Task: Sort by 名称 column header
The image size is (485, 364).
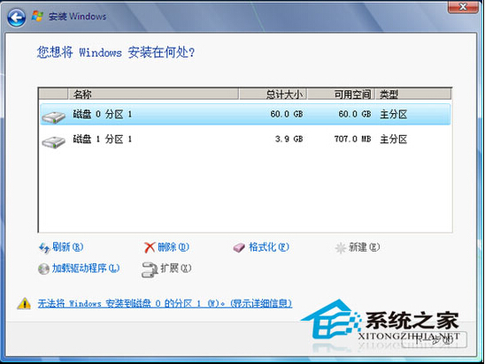Action: point(153,95)
